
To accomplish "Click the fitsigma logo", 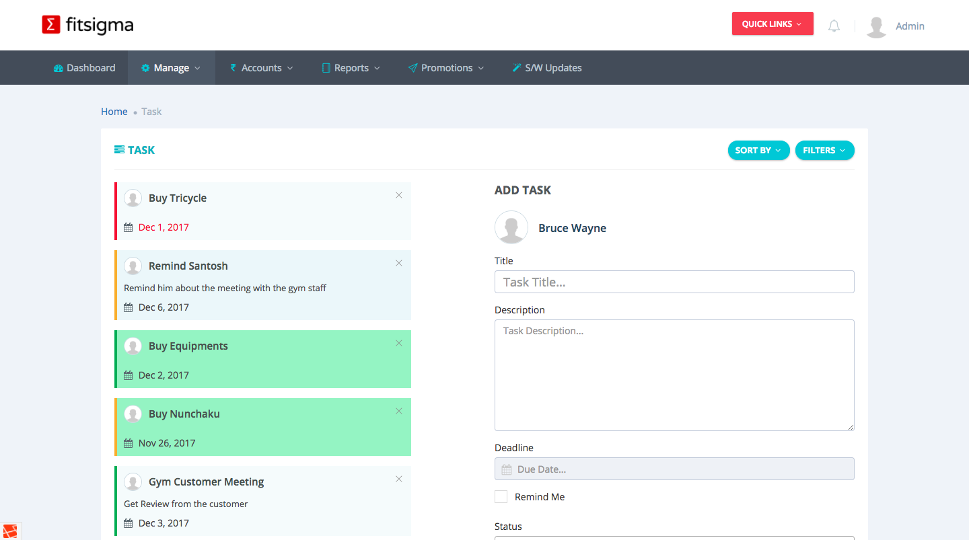I will point(87,25).
